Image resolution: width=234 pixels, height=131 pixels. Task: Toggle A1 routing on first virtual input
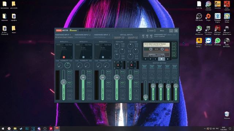123,72
